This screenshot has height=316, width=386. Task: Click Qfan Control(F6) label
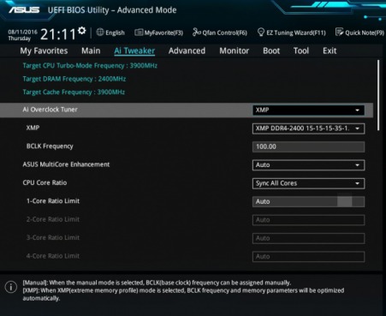[224, 33]
